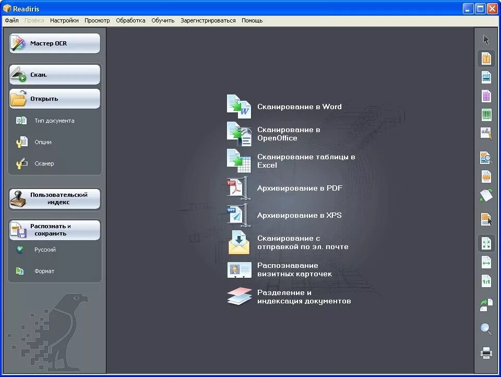Click the page analysis magnifier icon

click(486, 158)
